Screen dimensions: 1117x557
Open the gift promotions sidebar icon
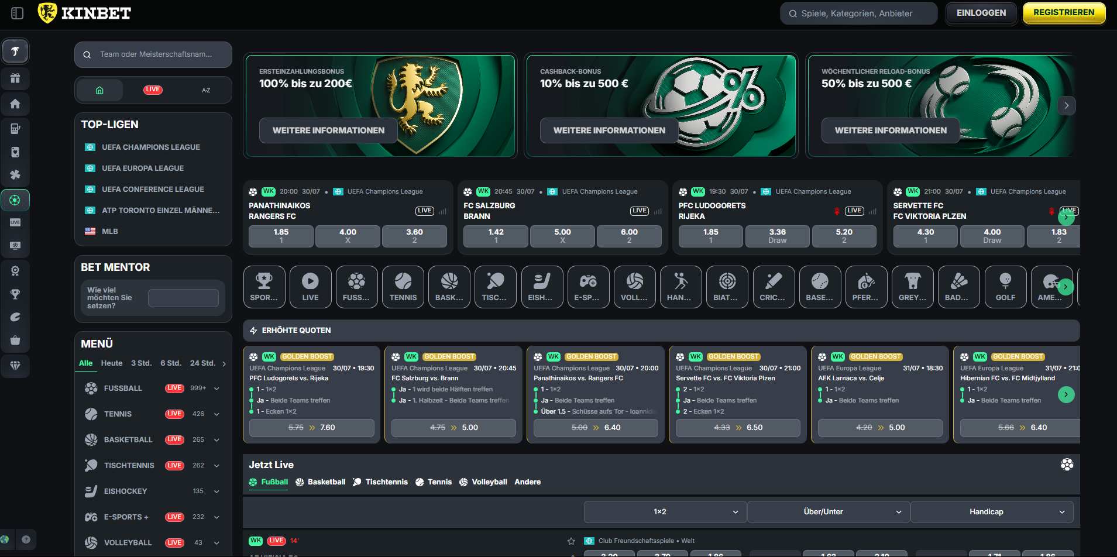click(15, 78)
